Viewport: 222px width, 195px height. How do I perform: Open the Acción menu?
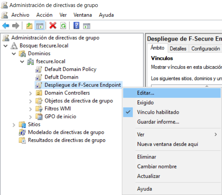click(x=44, y=15)
